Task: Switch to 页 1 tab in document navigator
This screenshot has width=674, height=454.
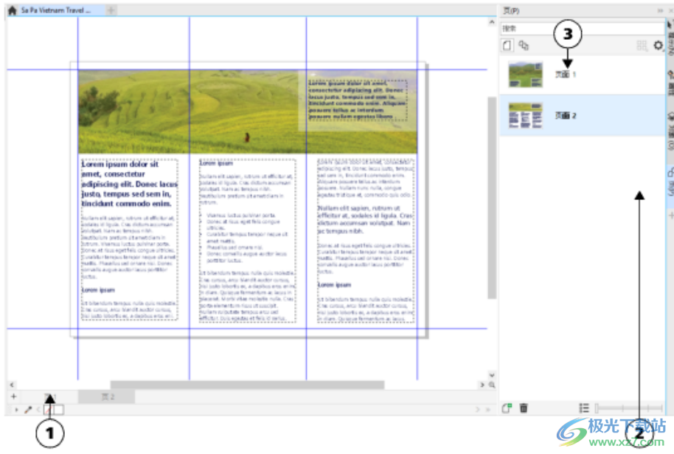Action: 50,396
